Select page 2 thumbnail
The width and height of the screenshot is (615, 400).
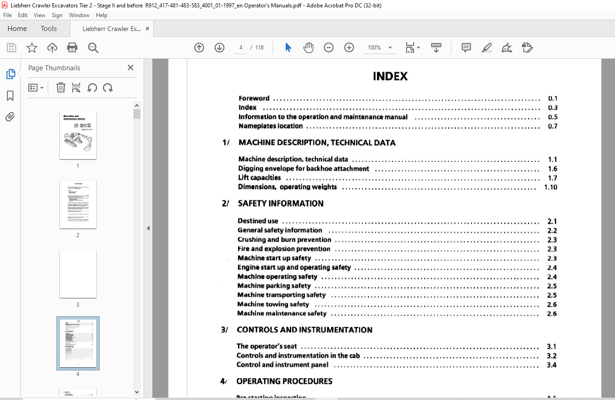pos(78,204)
